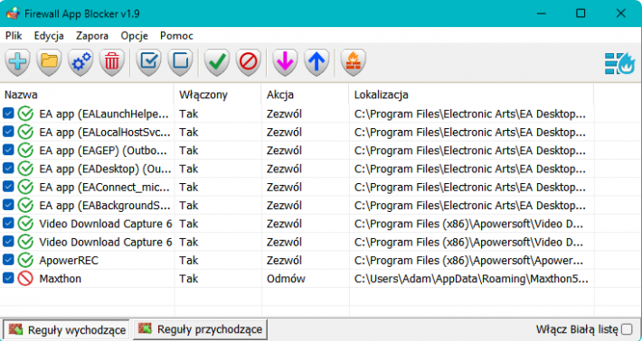Image resolution: width=642 pixels, height=341 pixels.
Task: Click the magenta down arrow icon
Action: (x=285, y=62)
